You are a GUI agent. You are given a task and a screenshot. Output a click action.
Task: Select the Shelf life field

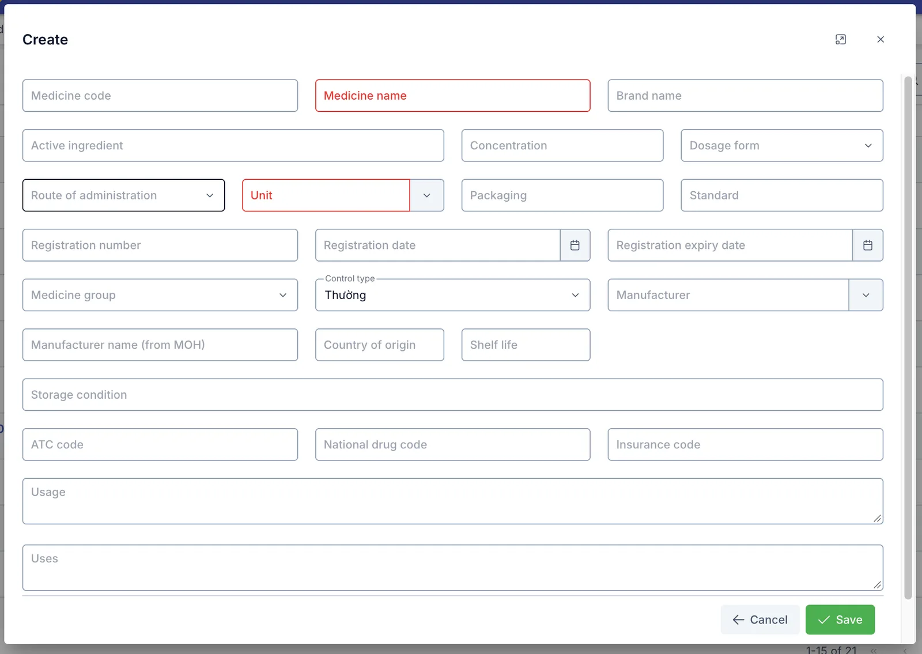[x=526, y=345]
